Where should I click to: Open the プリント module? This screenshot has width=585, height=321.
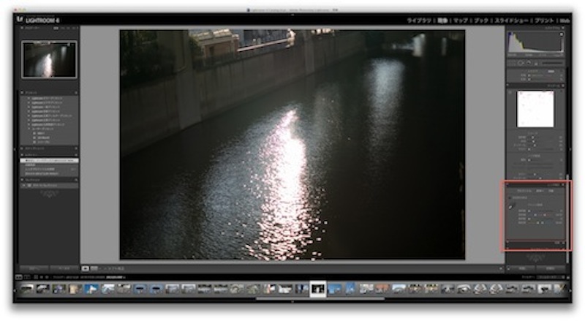coord(544,20)
